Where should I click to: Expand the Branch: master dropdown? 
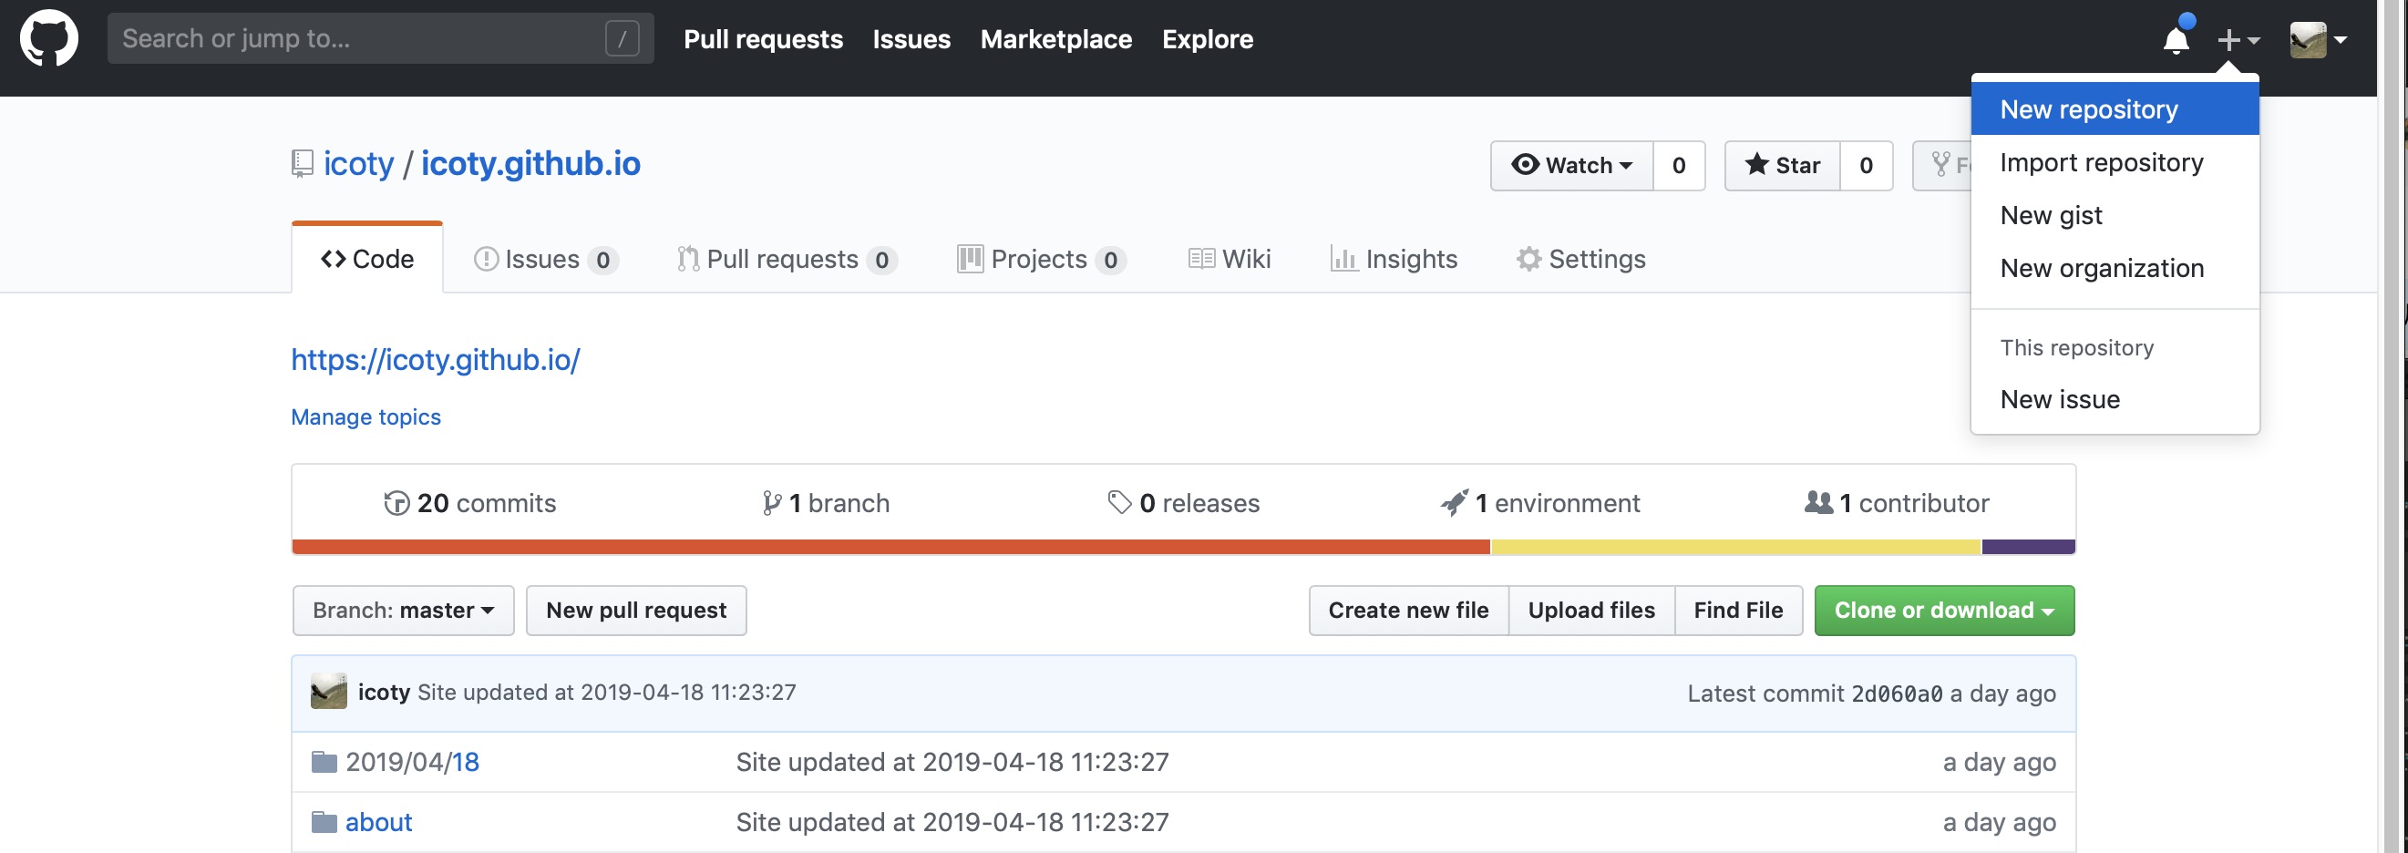403,610
